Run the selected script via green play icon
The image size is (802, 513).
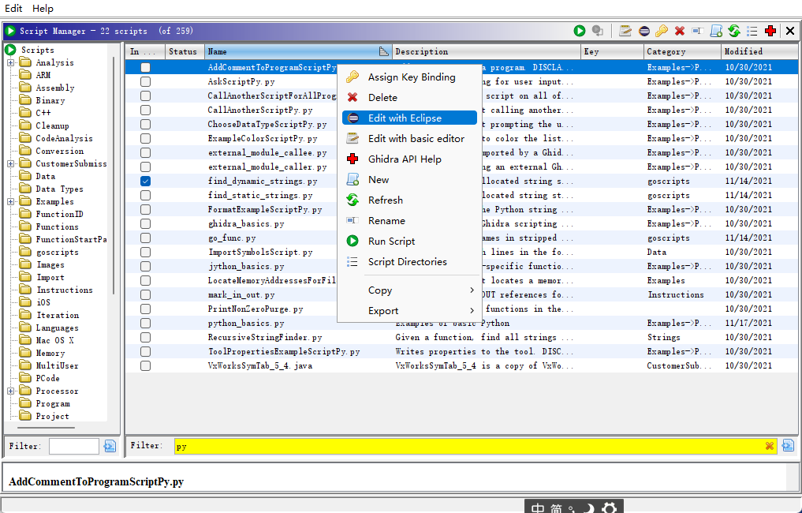click(580, 31)
